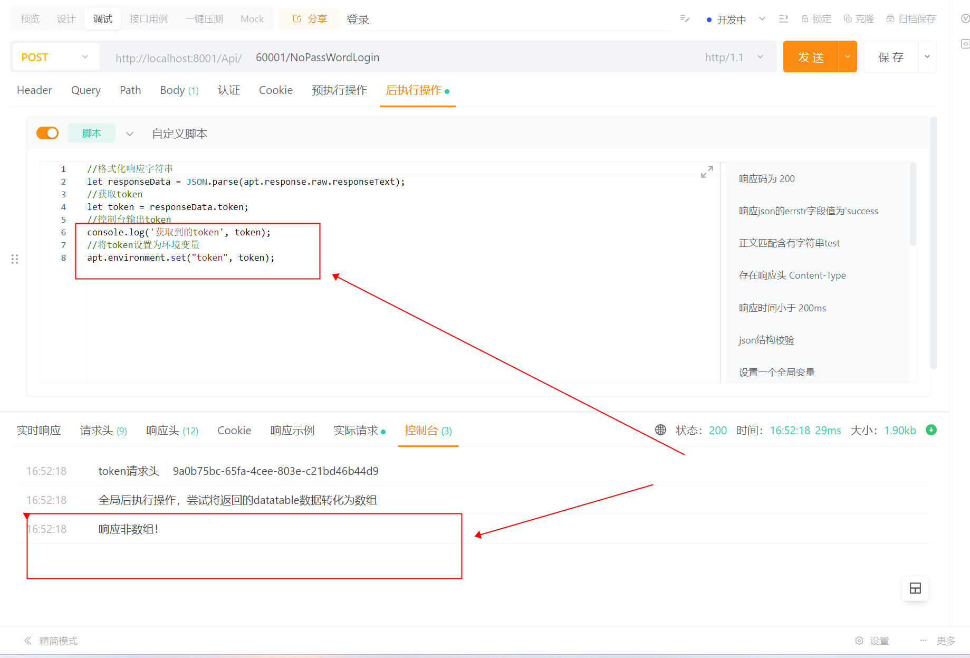This screenshot has height=658, width=970.
Task: Open the 响应头 (12) tab
Action: 172,431
